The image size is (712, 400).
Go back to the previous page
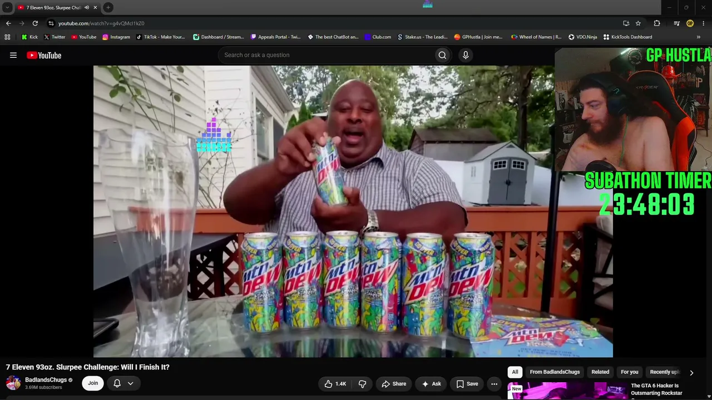[8, 23]
